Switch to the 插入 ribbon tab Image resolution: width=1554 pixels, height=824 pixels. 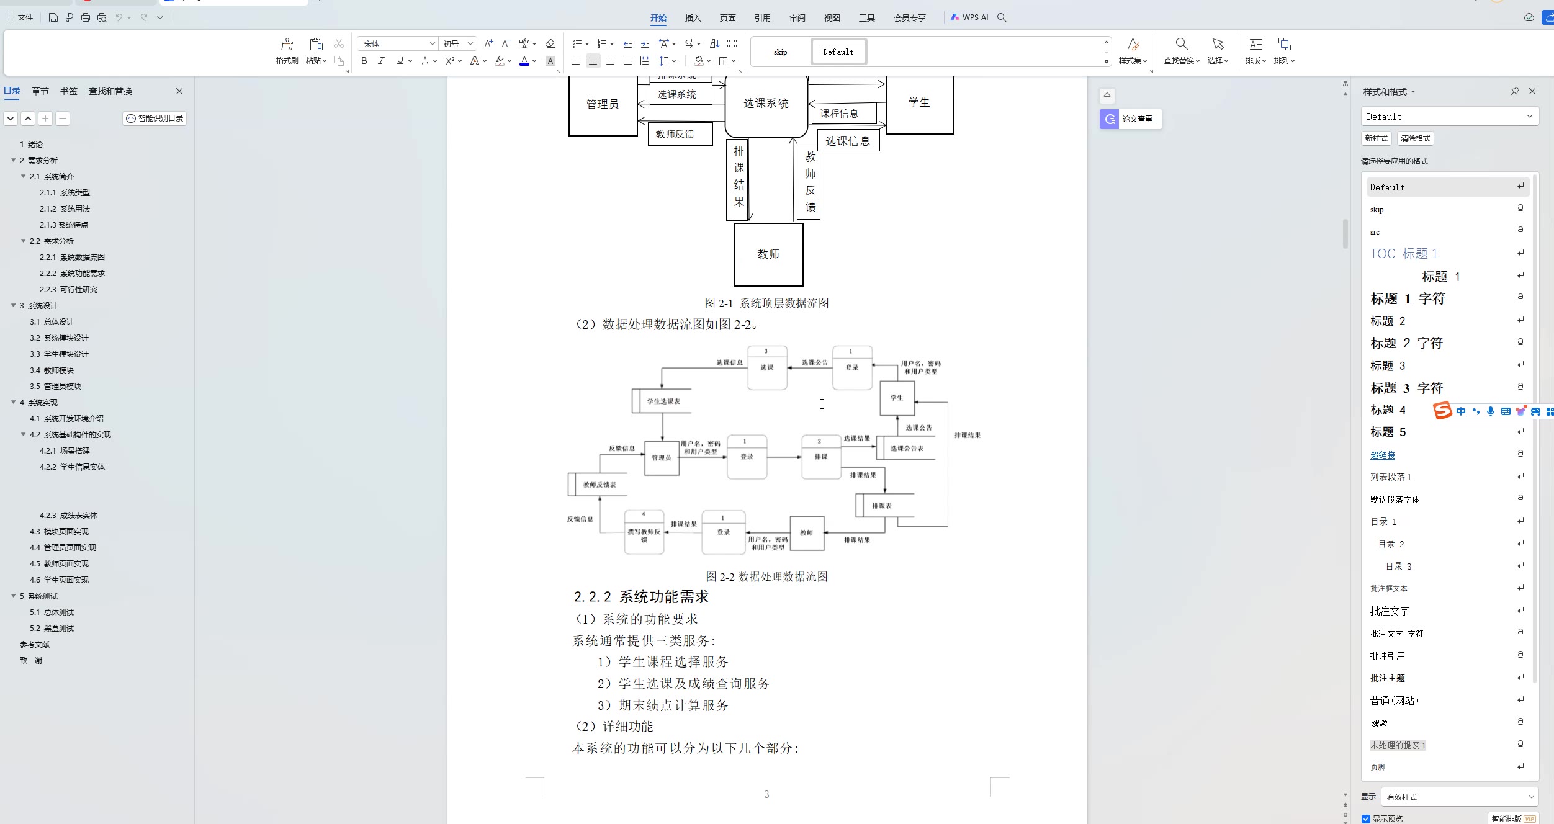693,17
